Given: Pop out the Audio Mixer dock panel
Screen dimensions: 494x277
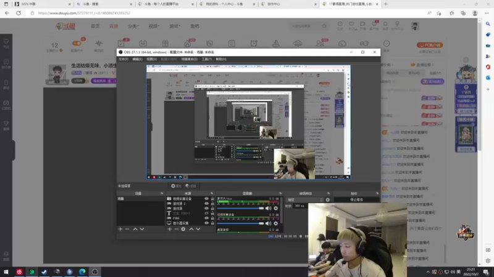Looking at the screenshot, I should (280, 193).
